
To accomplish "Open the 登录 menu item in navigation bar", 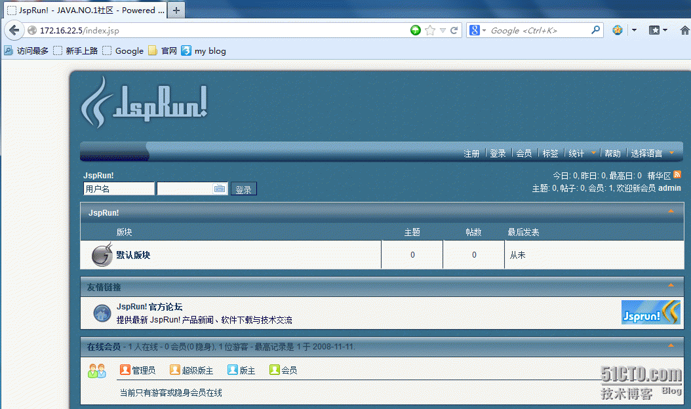I will click(498, 153).
